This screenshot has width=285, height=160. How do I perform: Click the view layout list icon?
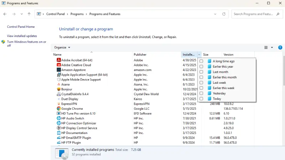coord(266,47)
